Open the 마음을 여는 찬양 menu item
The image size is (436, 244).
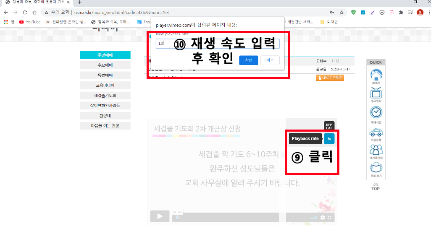105,126
